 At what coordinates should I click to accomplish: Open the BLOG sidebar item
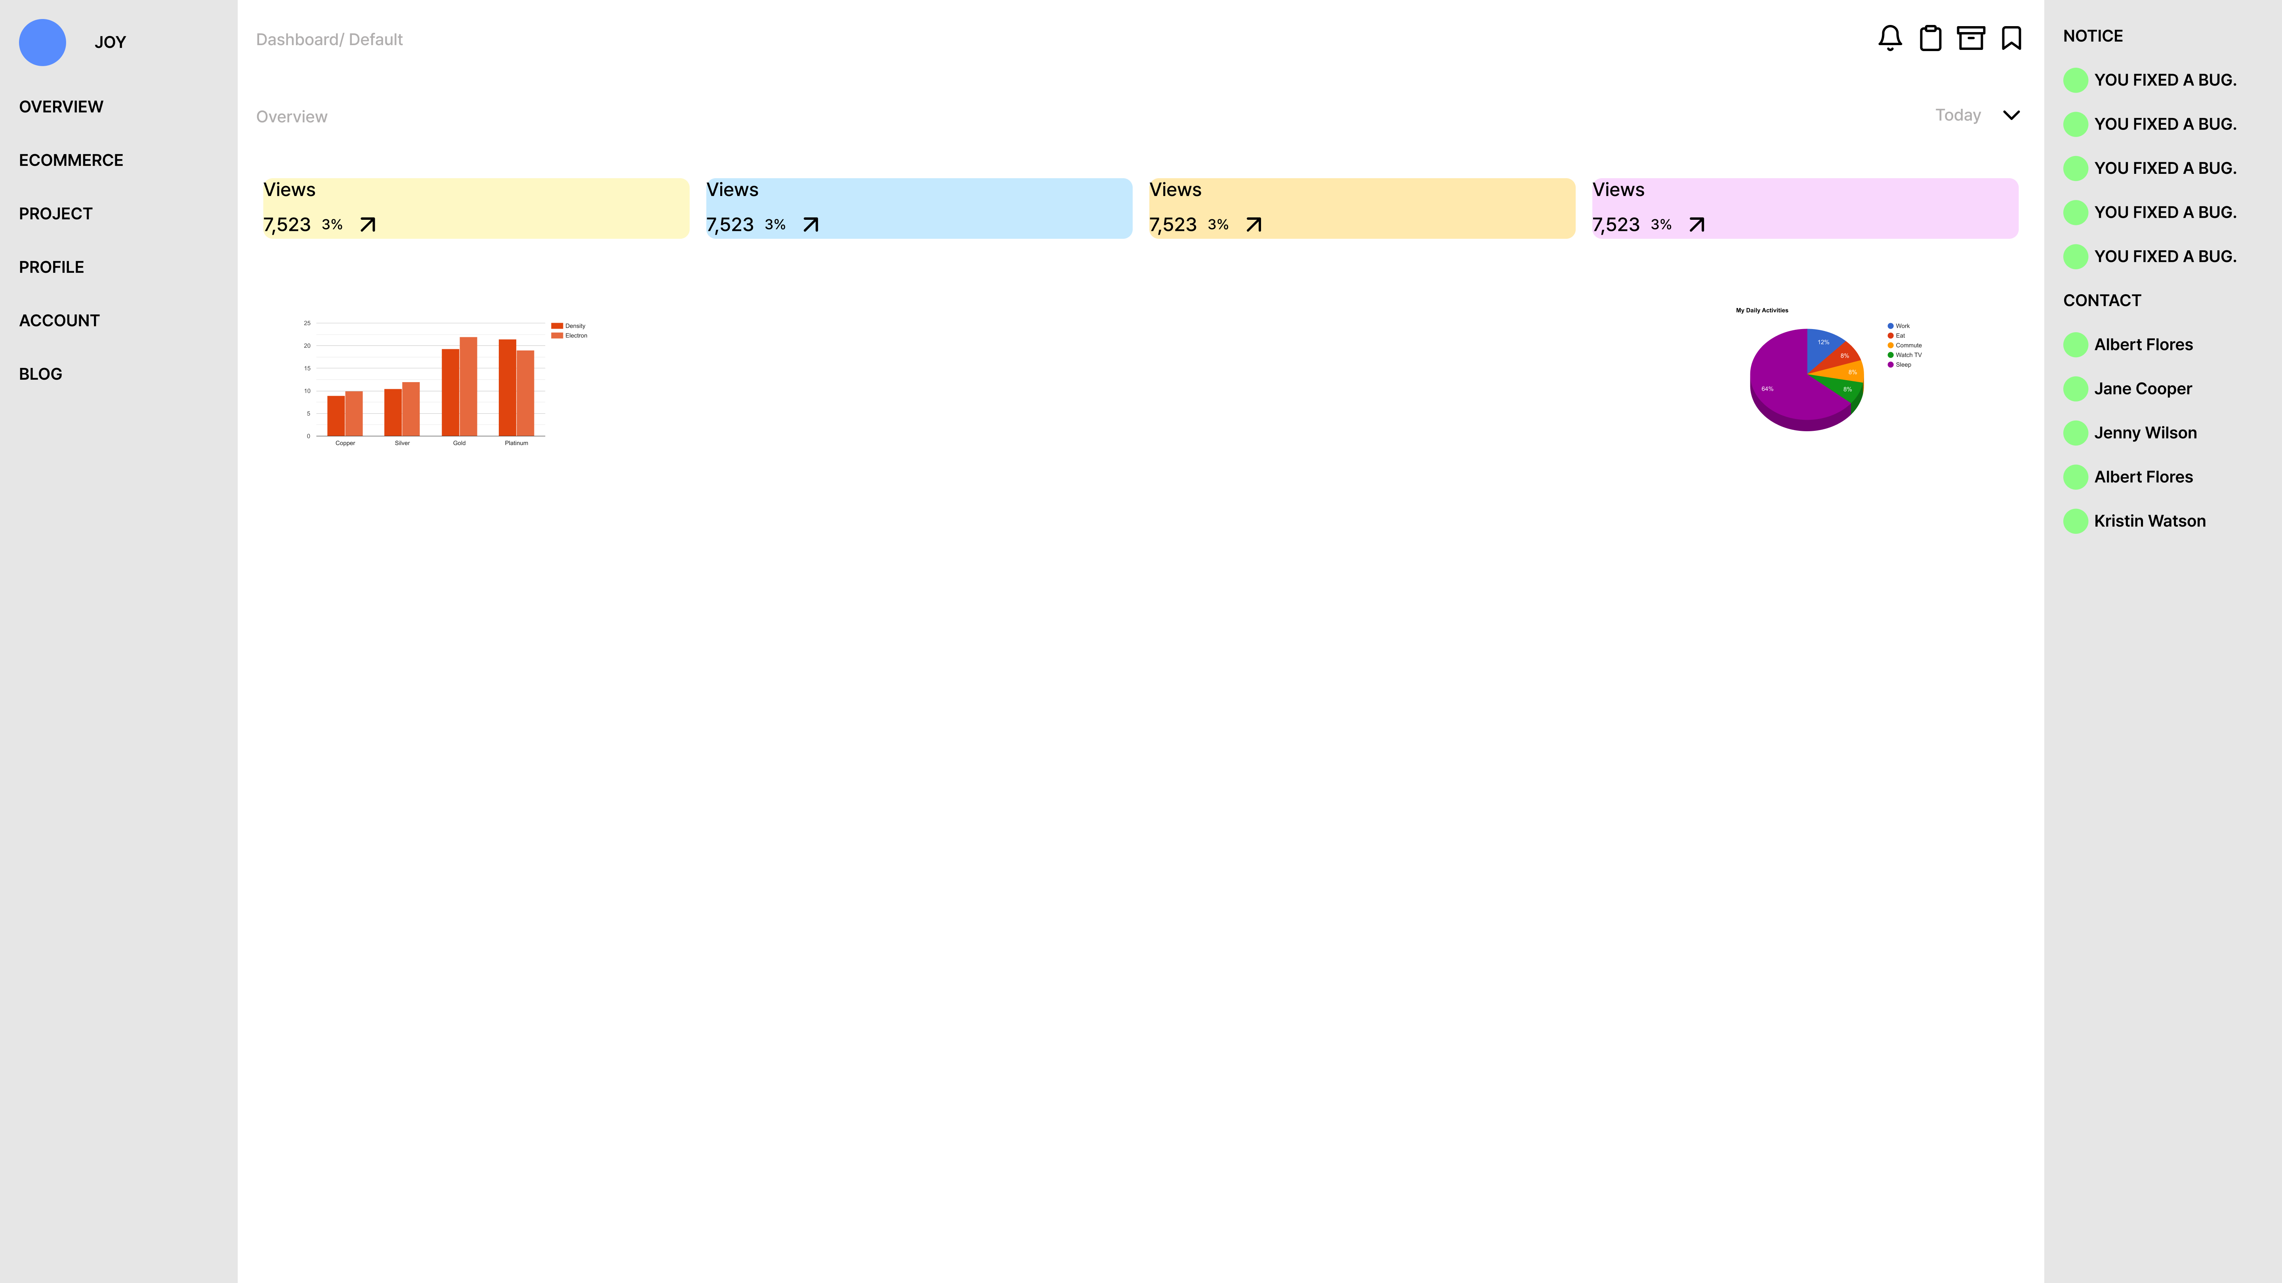pyautogui.click(x=41, y=374)
